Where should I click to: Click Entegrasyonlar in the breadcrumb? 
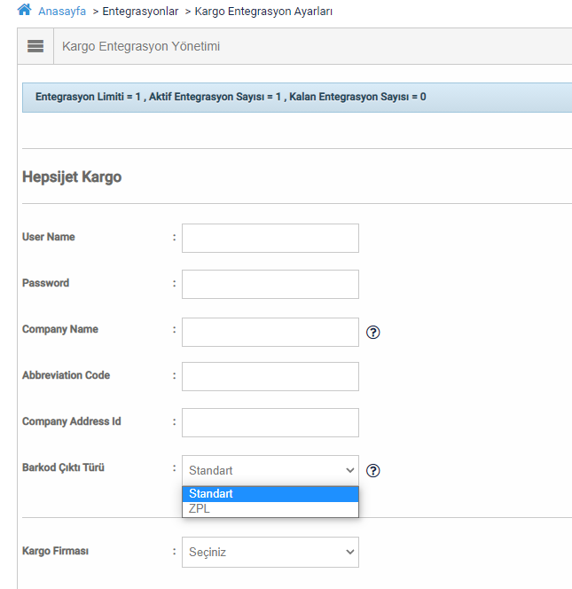(x=140, y=12)
